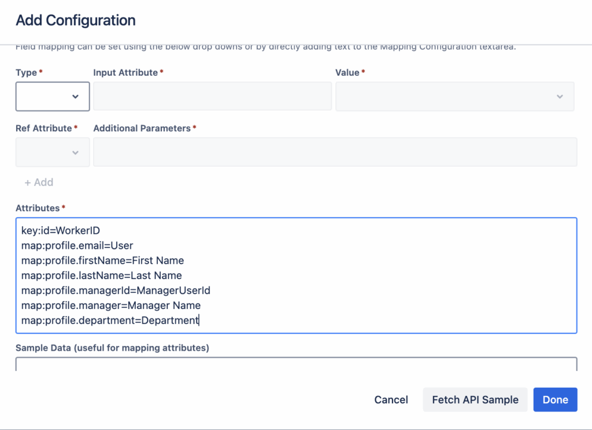The image size is (592, 430).
Task: Expand the Value dropdown
Action: pyautogui.click(x=454, y=96)
